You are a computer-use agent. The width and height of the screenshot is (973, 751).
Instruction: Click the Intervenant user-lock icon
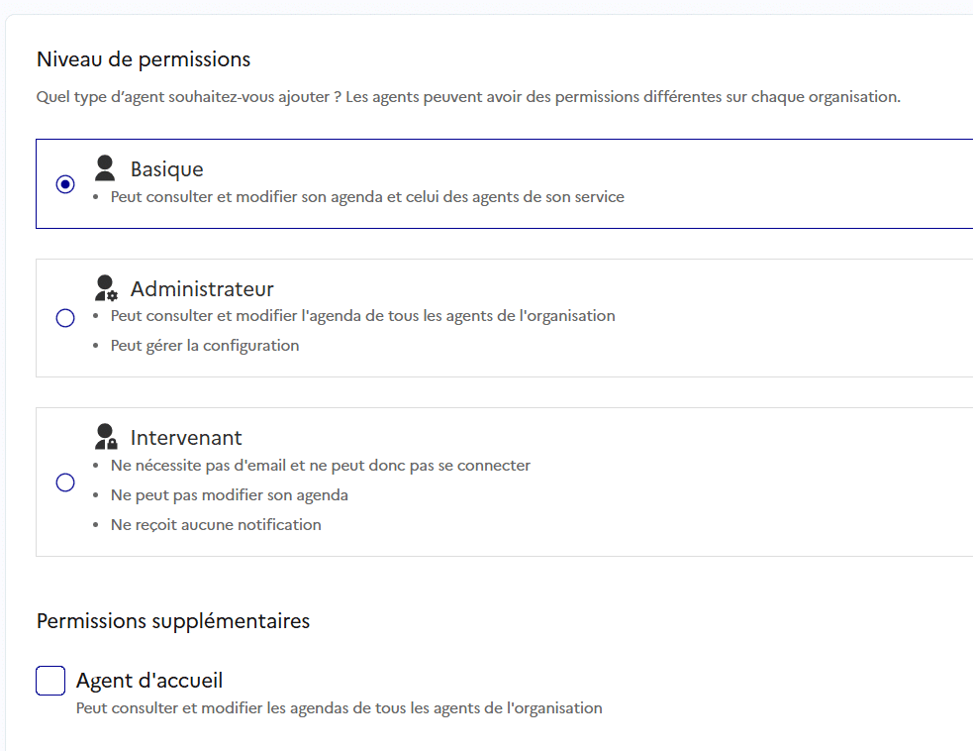[x=106, y=437]
